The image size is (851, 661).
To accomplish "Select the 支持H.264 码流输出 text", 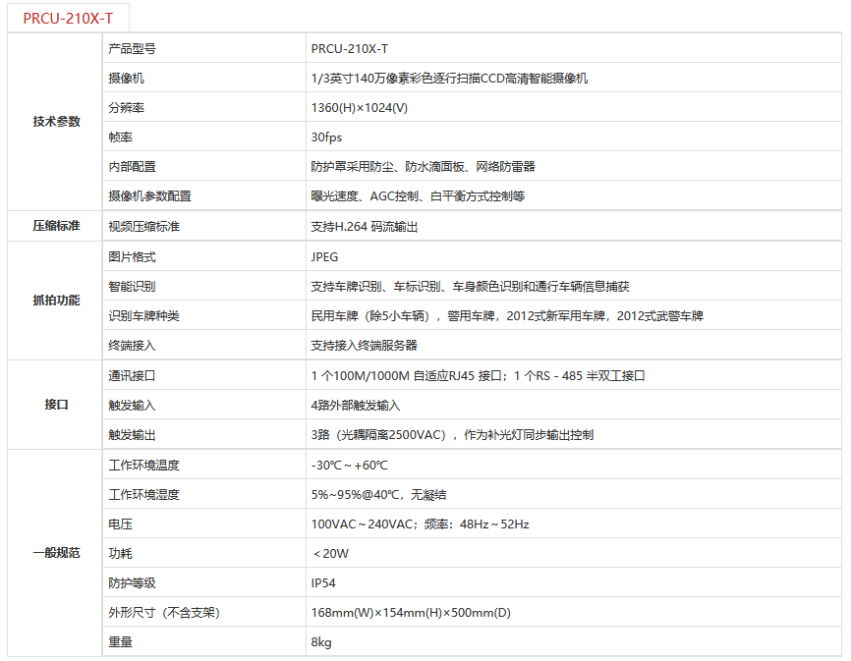I will point(365,227).
